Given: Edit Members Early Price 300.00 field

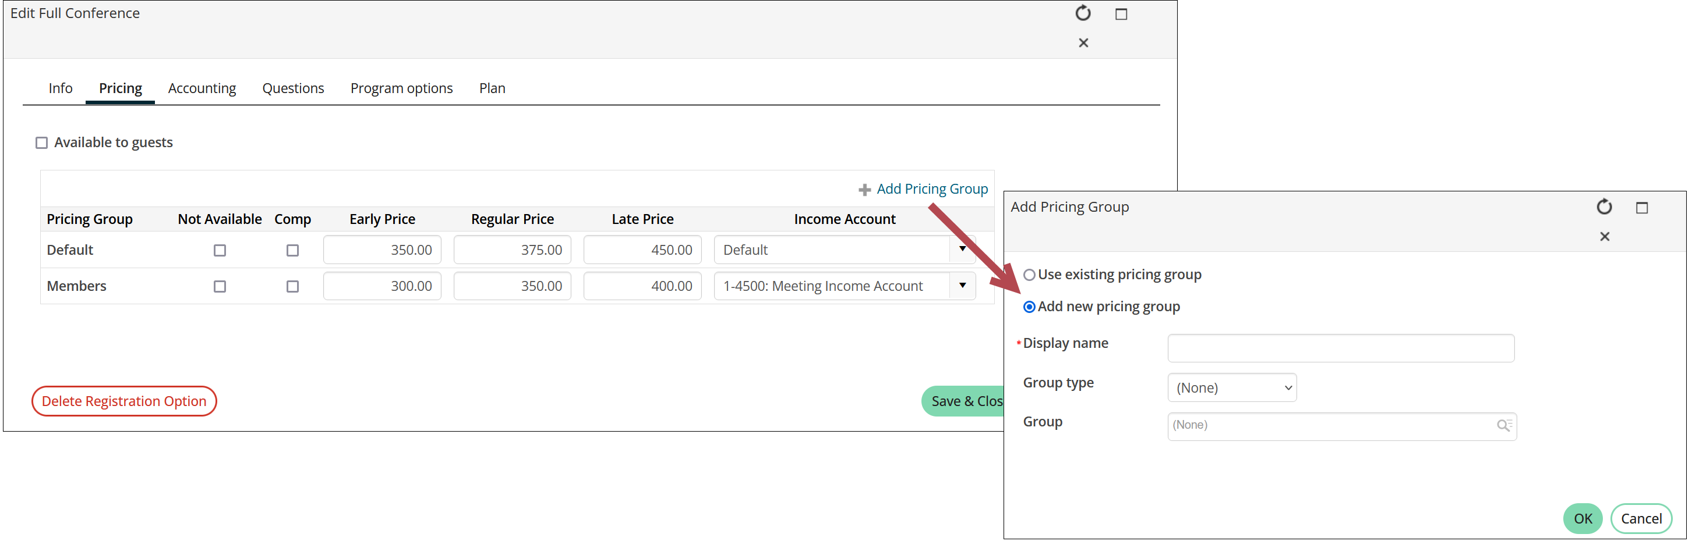Looking at the screenshot, I should (382, 286).
